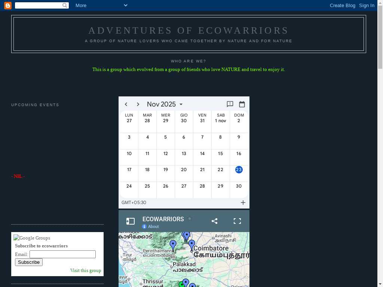
Task: Click the Email input field
Action: click(62, 254)
